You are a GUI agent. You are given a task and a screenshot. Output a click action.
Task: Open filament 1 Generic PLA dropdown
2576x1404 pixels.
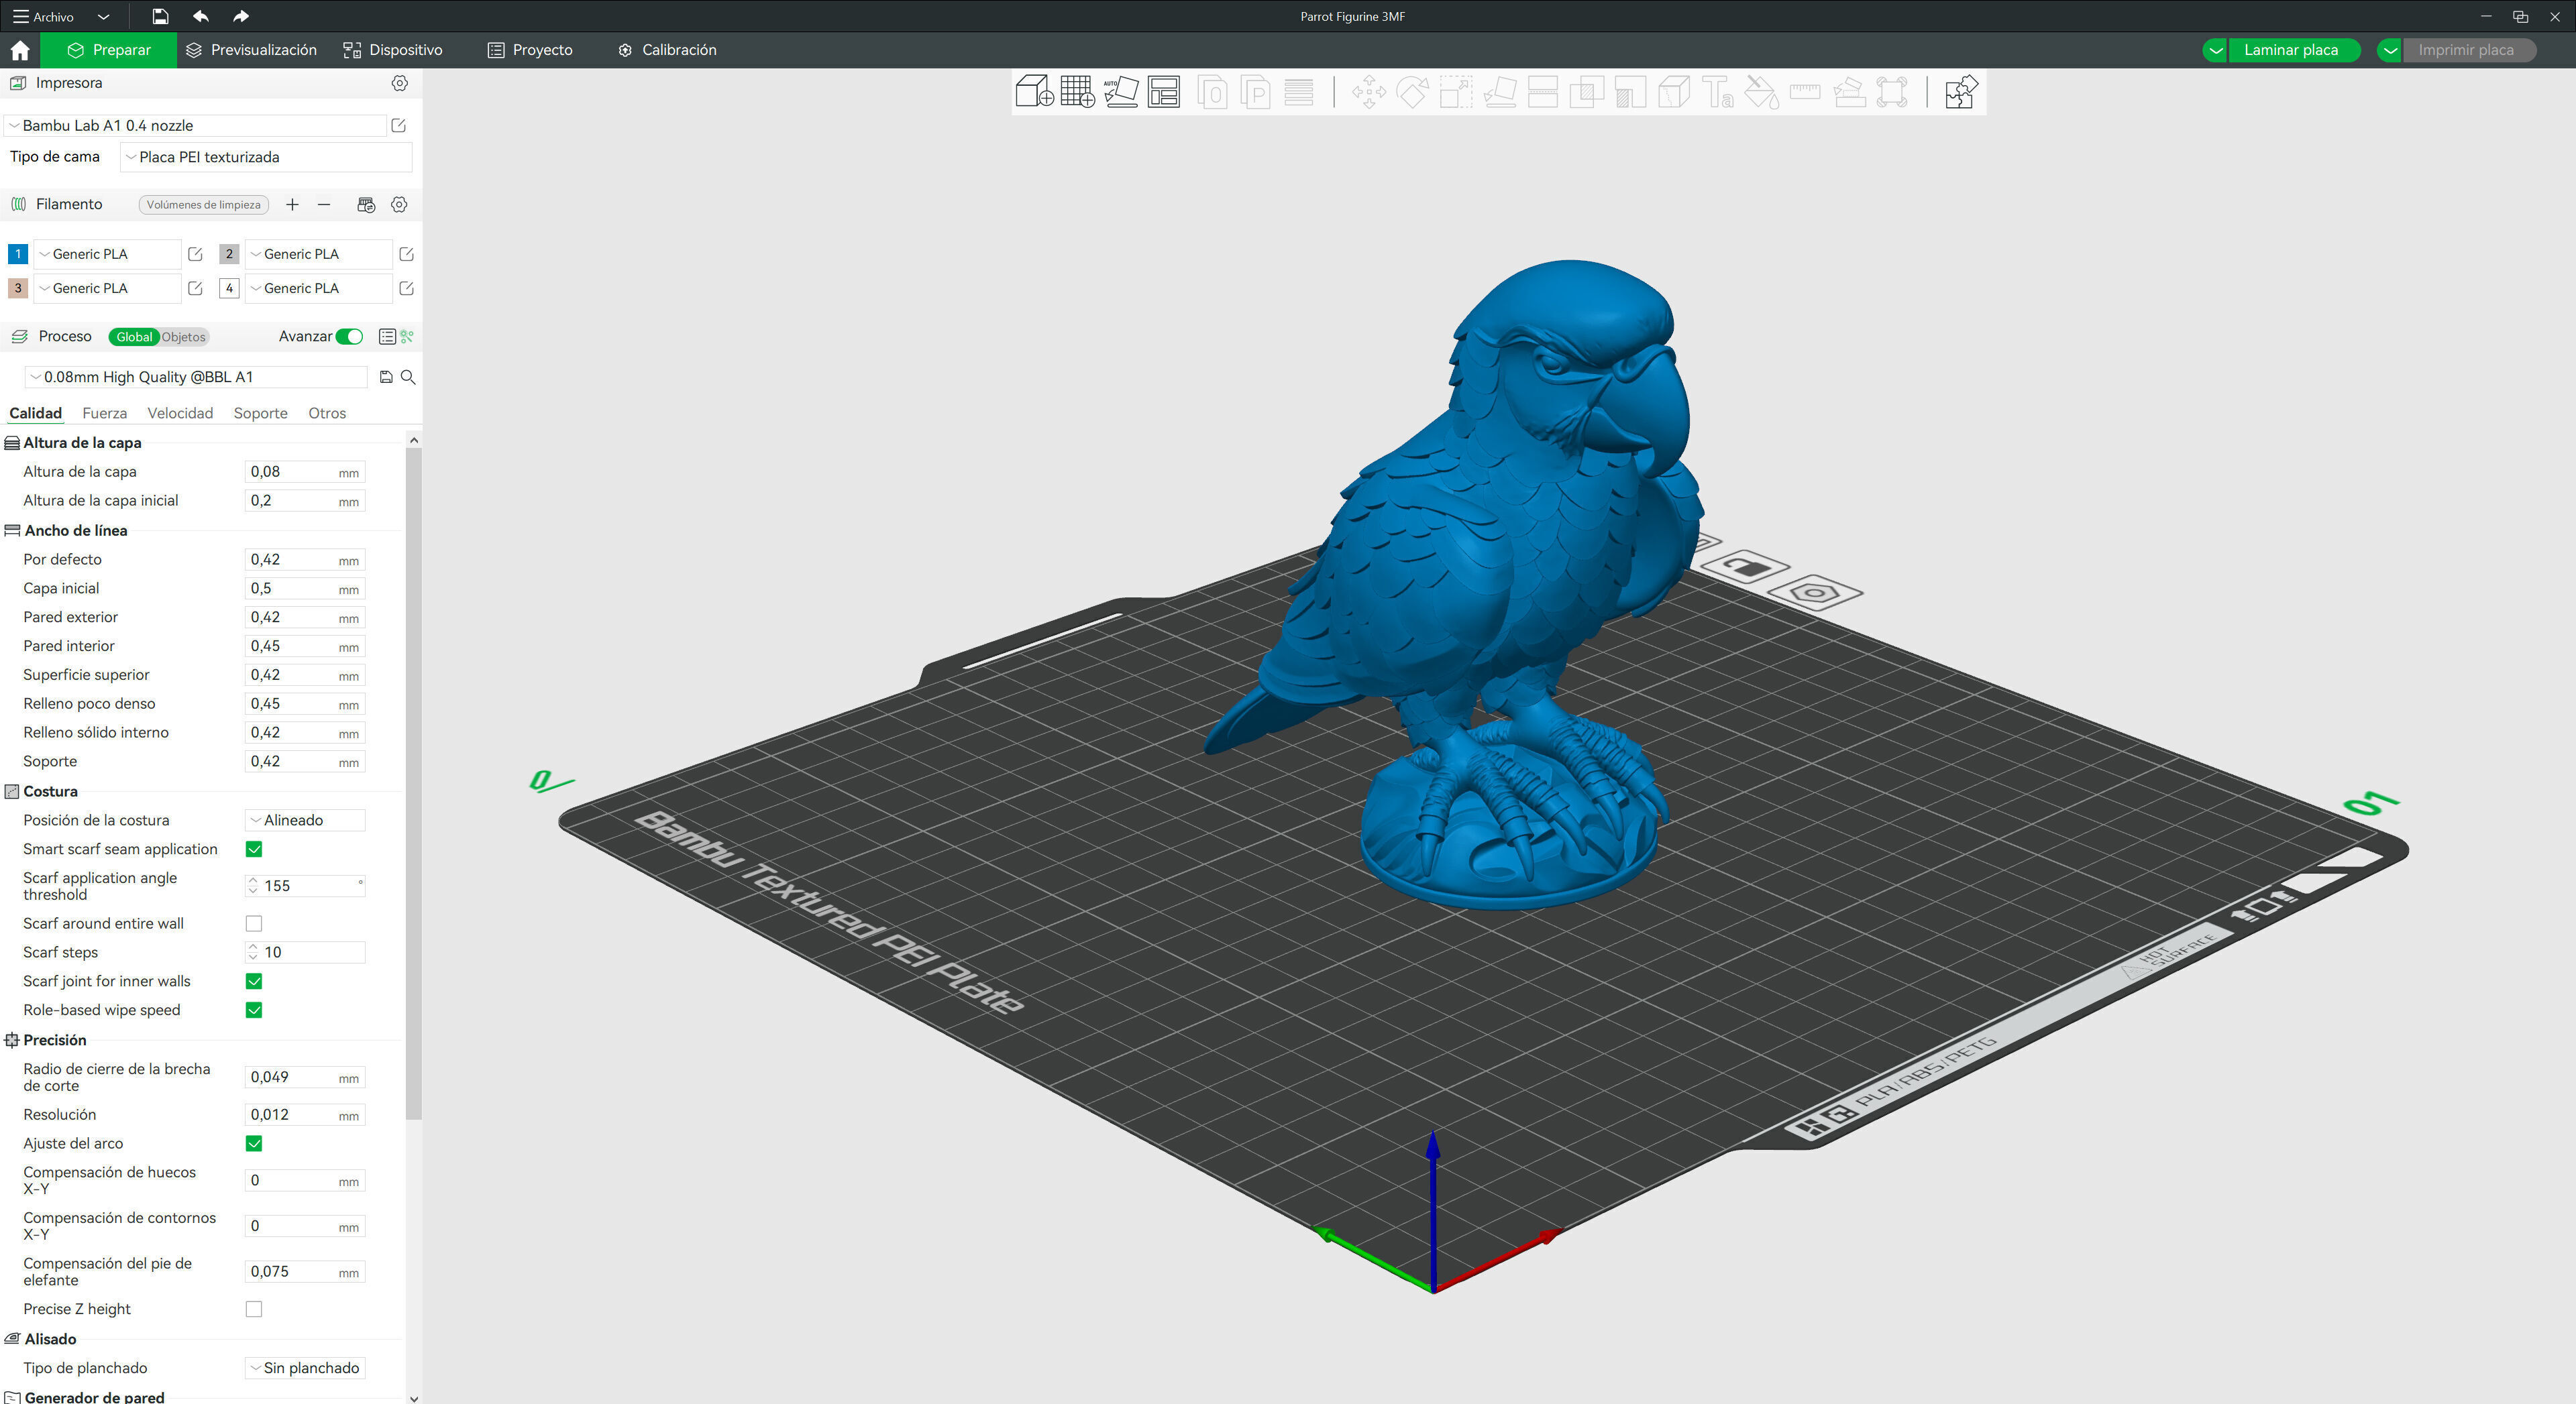click(108, 254)
